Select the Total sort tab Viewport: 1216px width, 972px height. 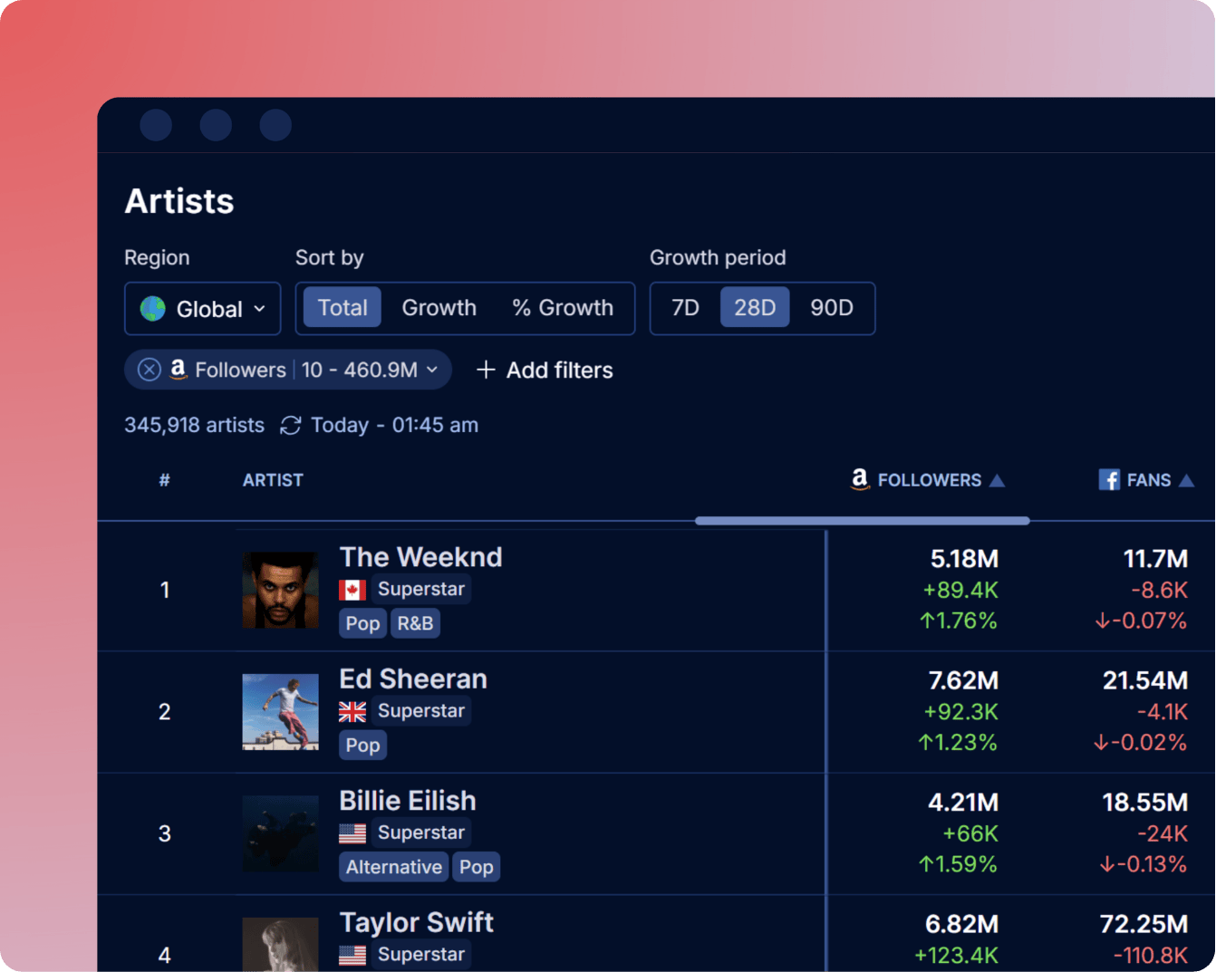(343, 307)
